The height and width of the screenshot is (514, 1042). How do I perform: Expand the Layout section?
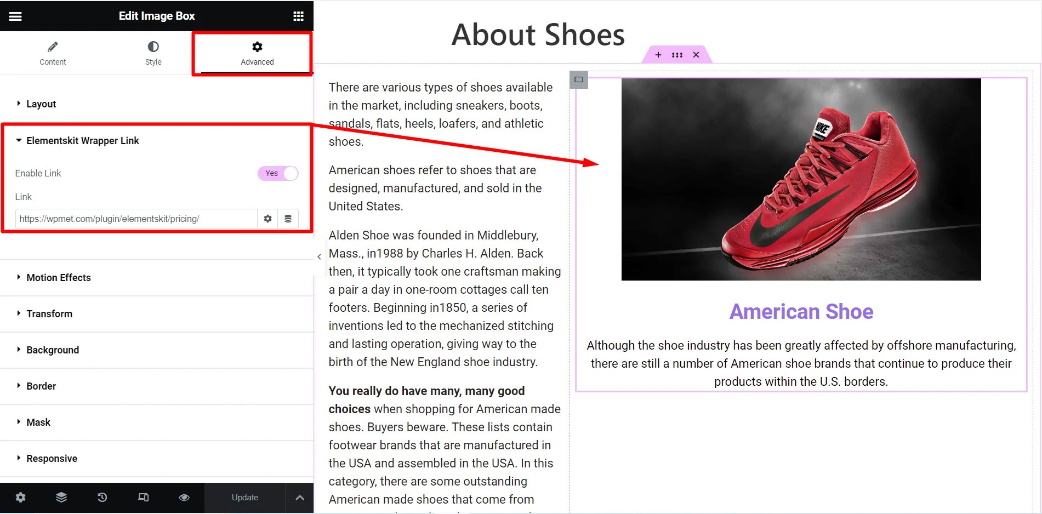coord(41,104)
